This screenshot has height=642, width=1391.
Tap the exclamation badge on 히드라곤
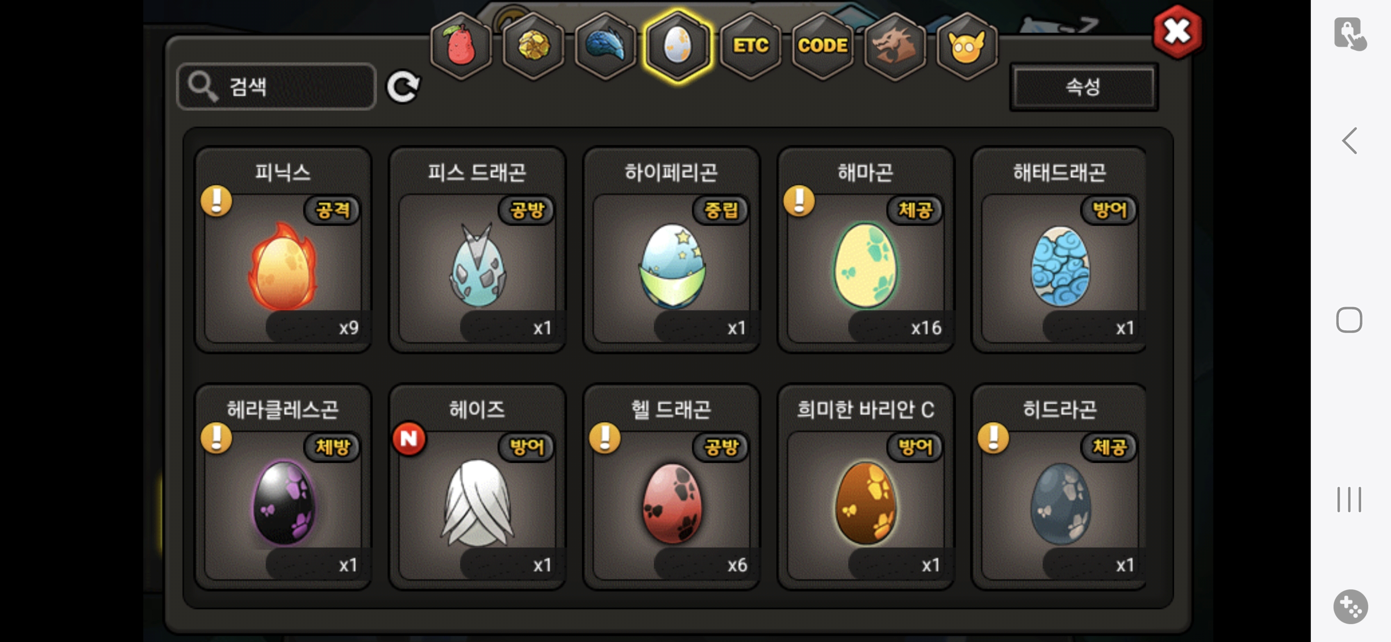click(x=993, y=437)
